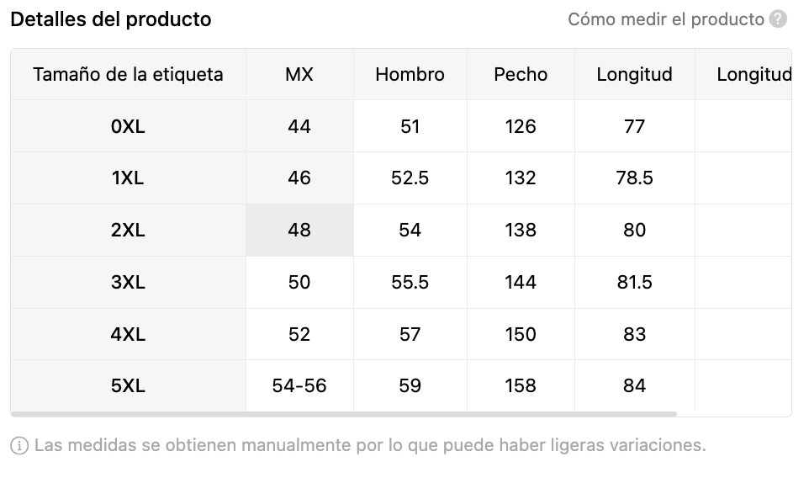Open the 'Cómo medir el producto' link
This screenshot has width=809, height=483.
[665, 19]
